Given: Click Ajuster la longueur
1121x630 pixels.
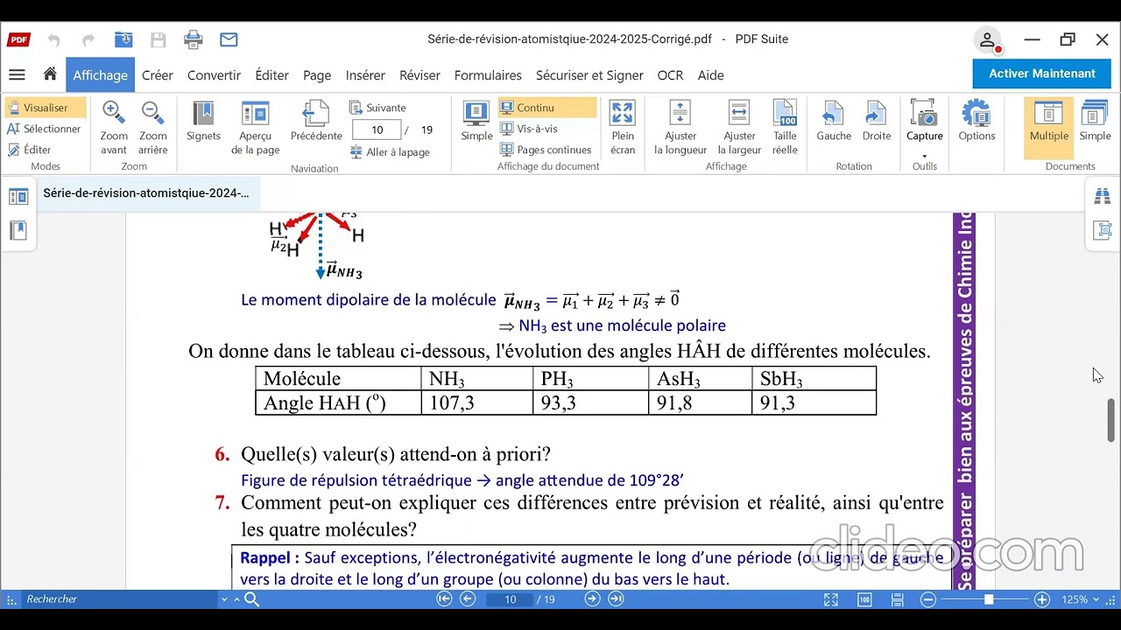Looking at the screenshot, I should pyautogui.click(x=680, y=127).
